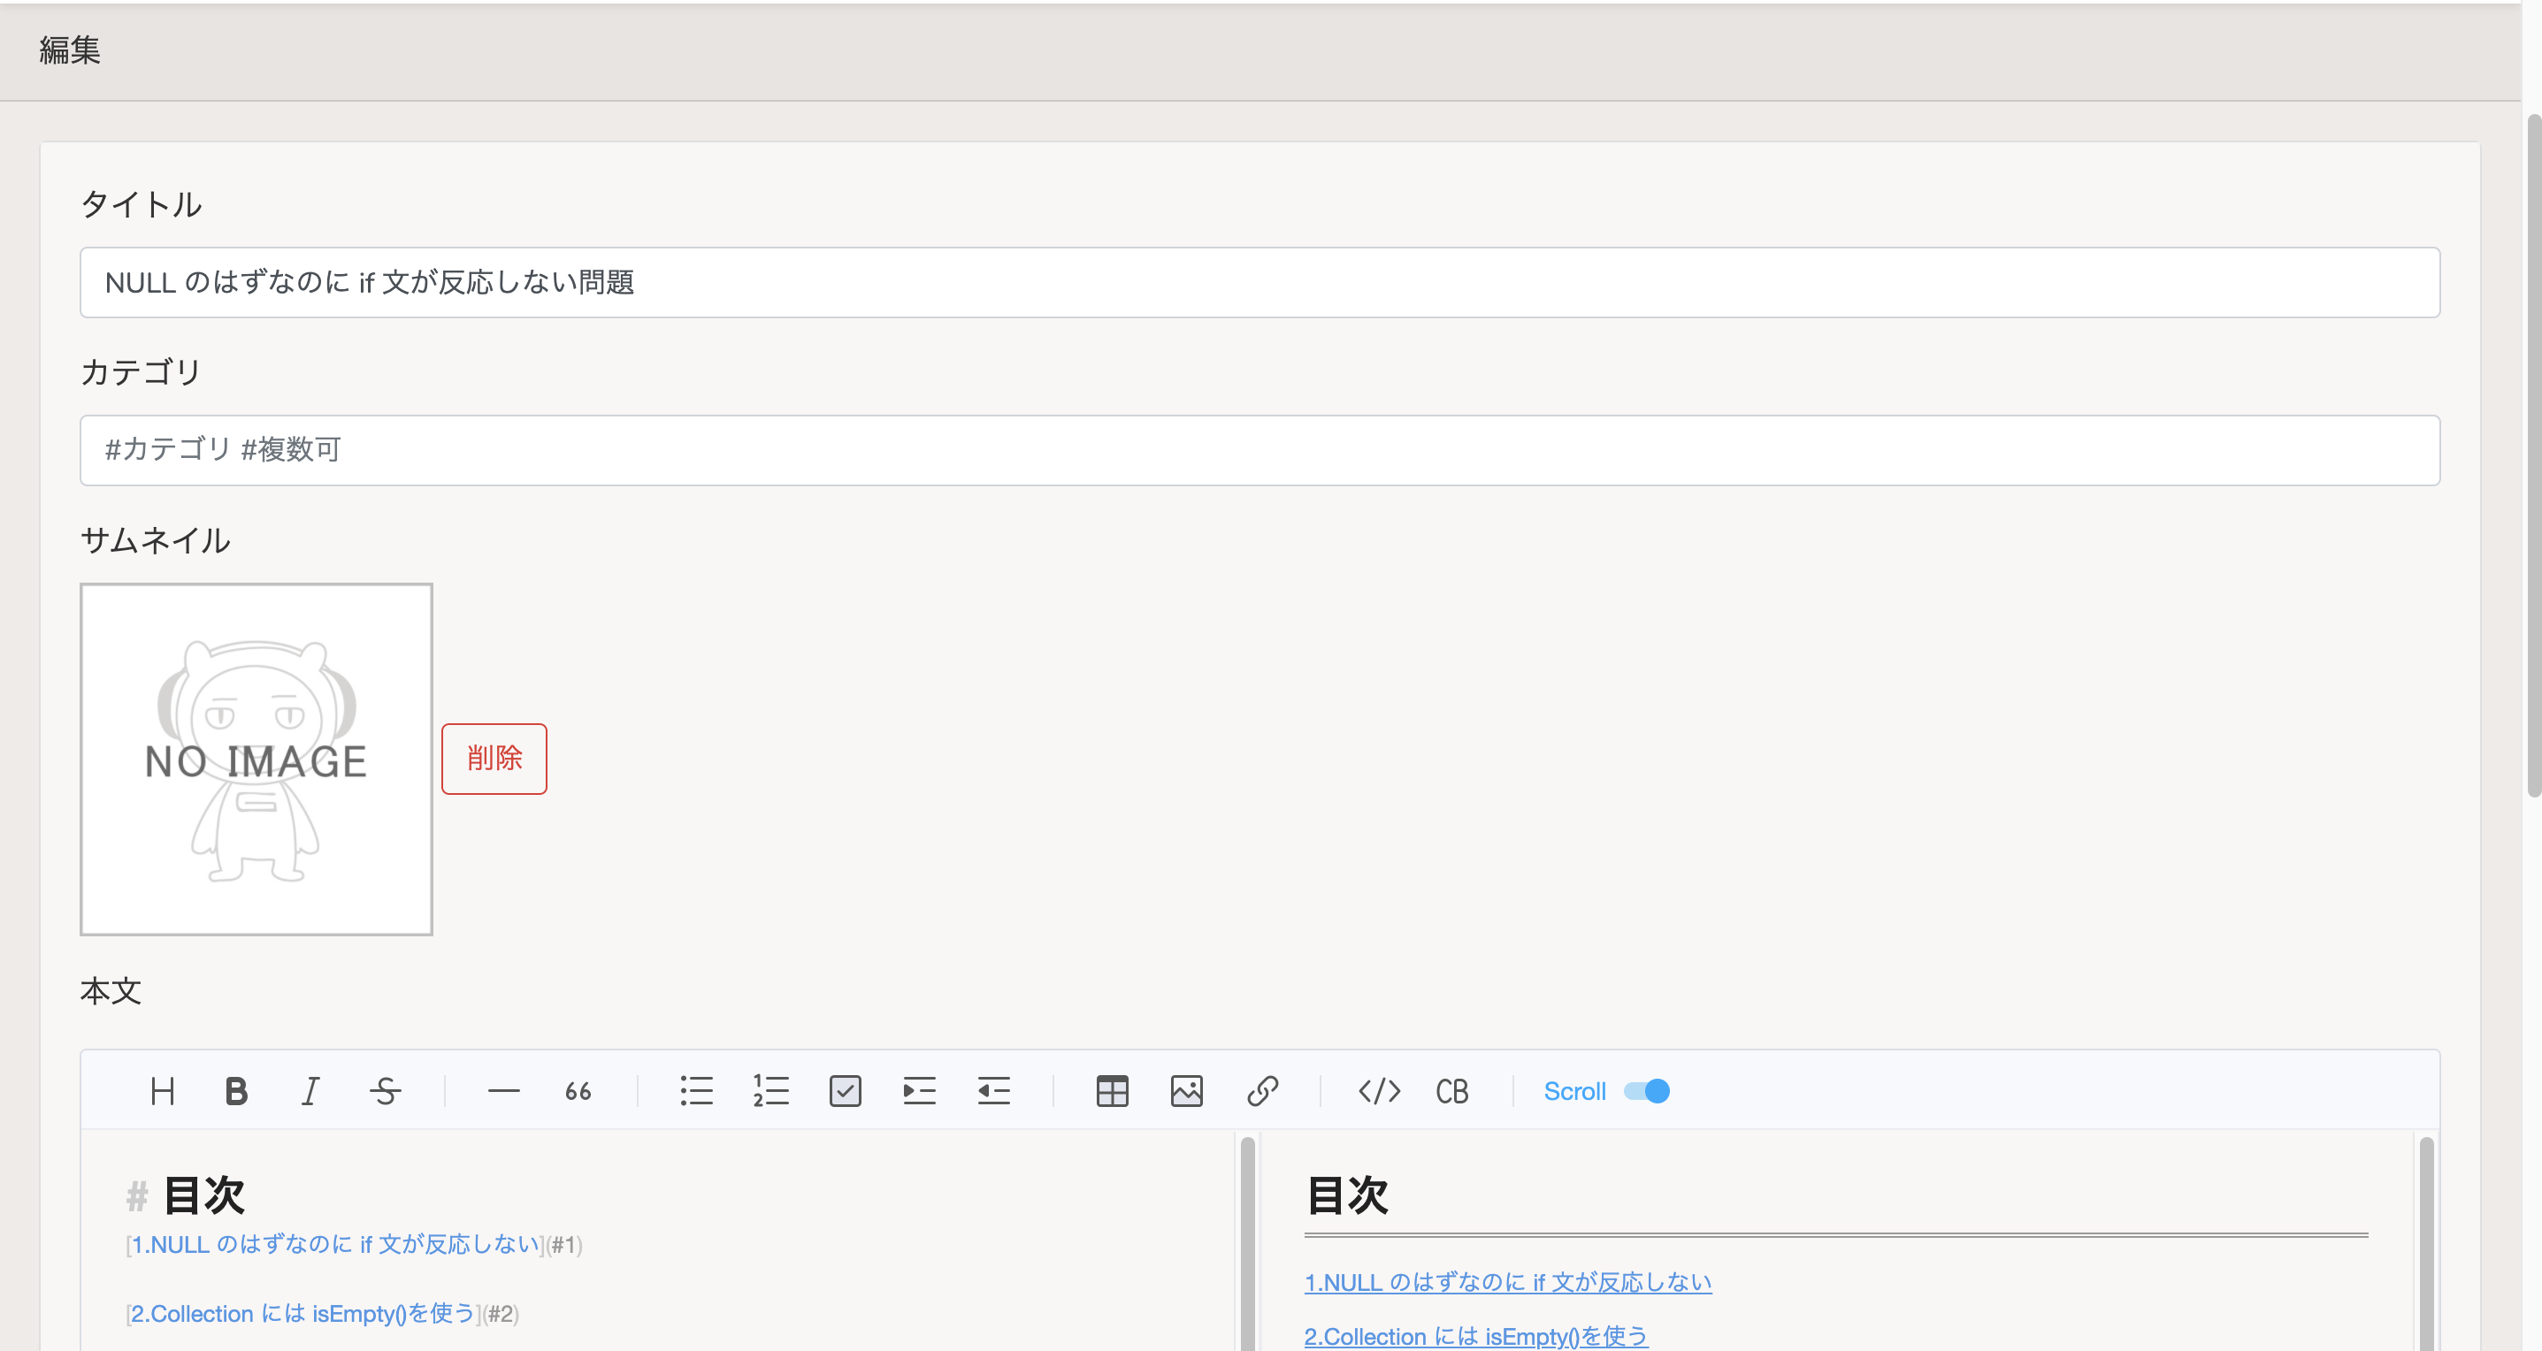Click the strikethrough toolbar icon
Screen dimensions: 2542x1351
385,1092
